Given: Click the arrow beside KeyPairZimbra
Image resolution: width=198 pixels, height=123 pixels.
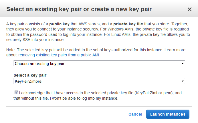Looking at the screenshot, I should coord(183,81).
